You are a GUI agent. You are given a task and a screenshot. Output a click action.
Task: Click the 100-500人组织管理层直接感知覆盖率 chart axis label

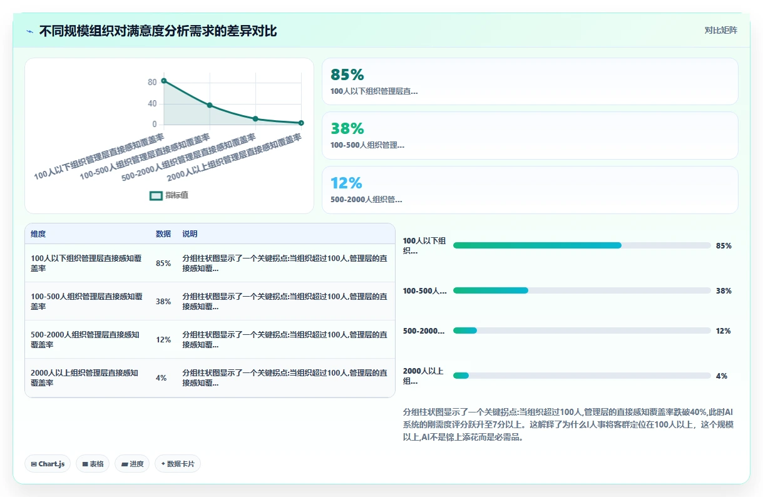(145, 158)
